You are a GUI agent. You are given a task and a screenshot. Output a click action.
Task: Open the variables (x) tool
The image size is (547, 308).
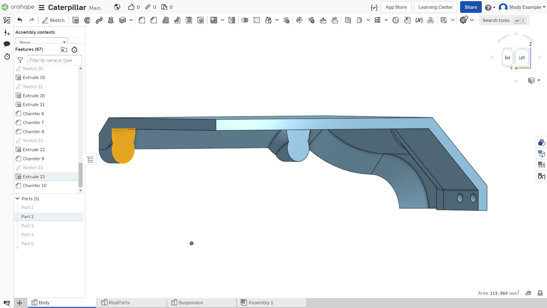pyautogui.click(x=419, y=20)
